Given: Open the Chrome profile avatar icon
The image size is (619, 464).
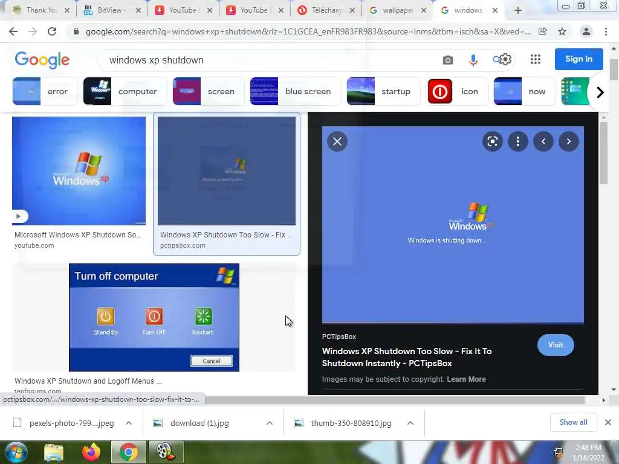Looking at the screenshot, I should click(x=586, y=31).
